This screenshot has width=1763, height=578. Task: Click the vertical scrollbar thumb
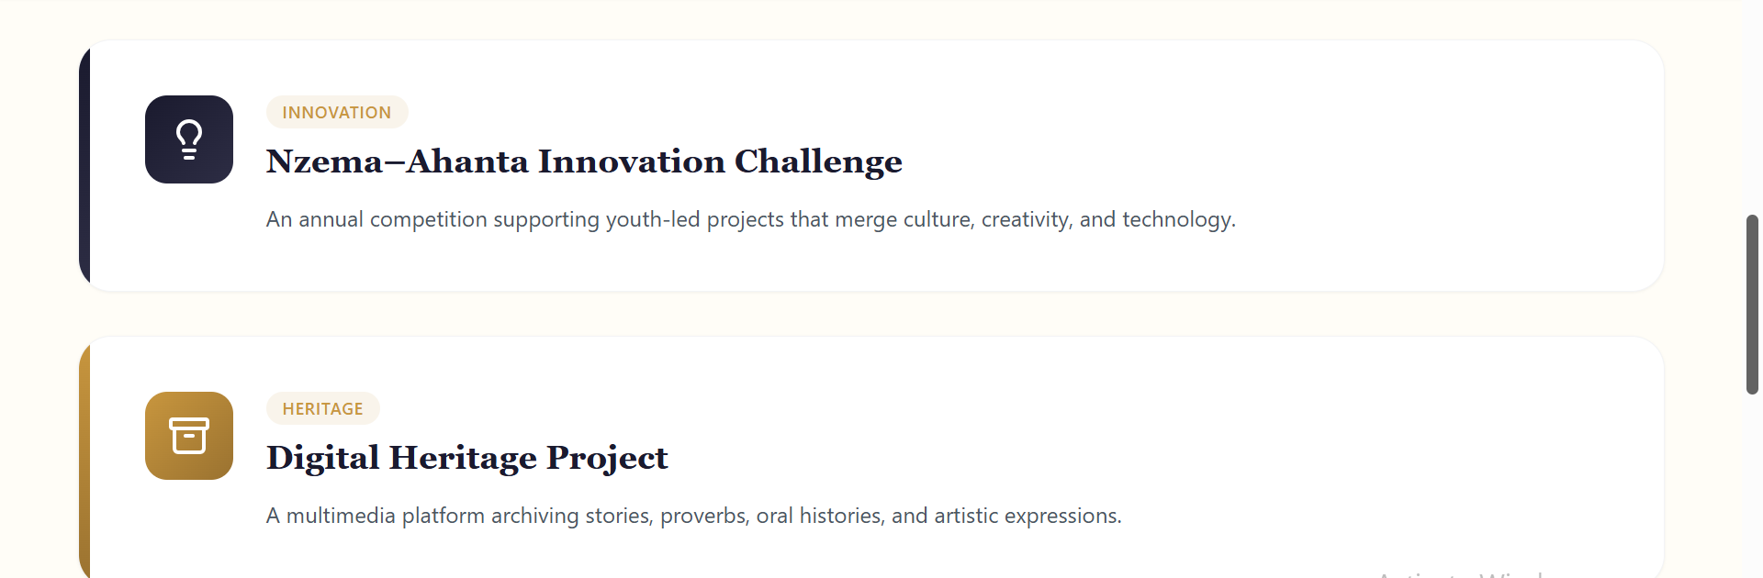coord(1752,305)
